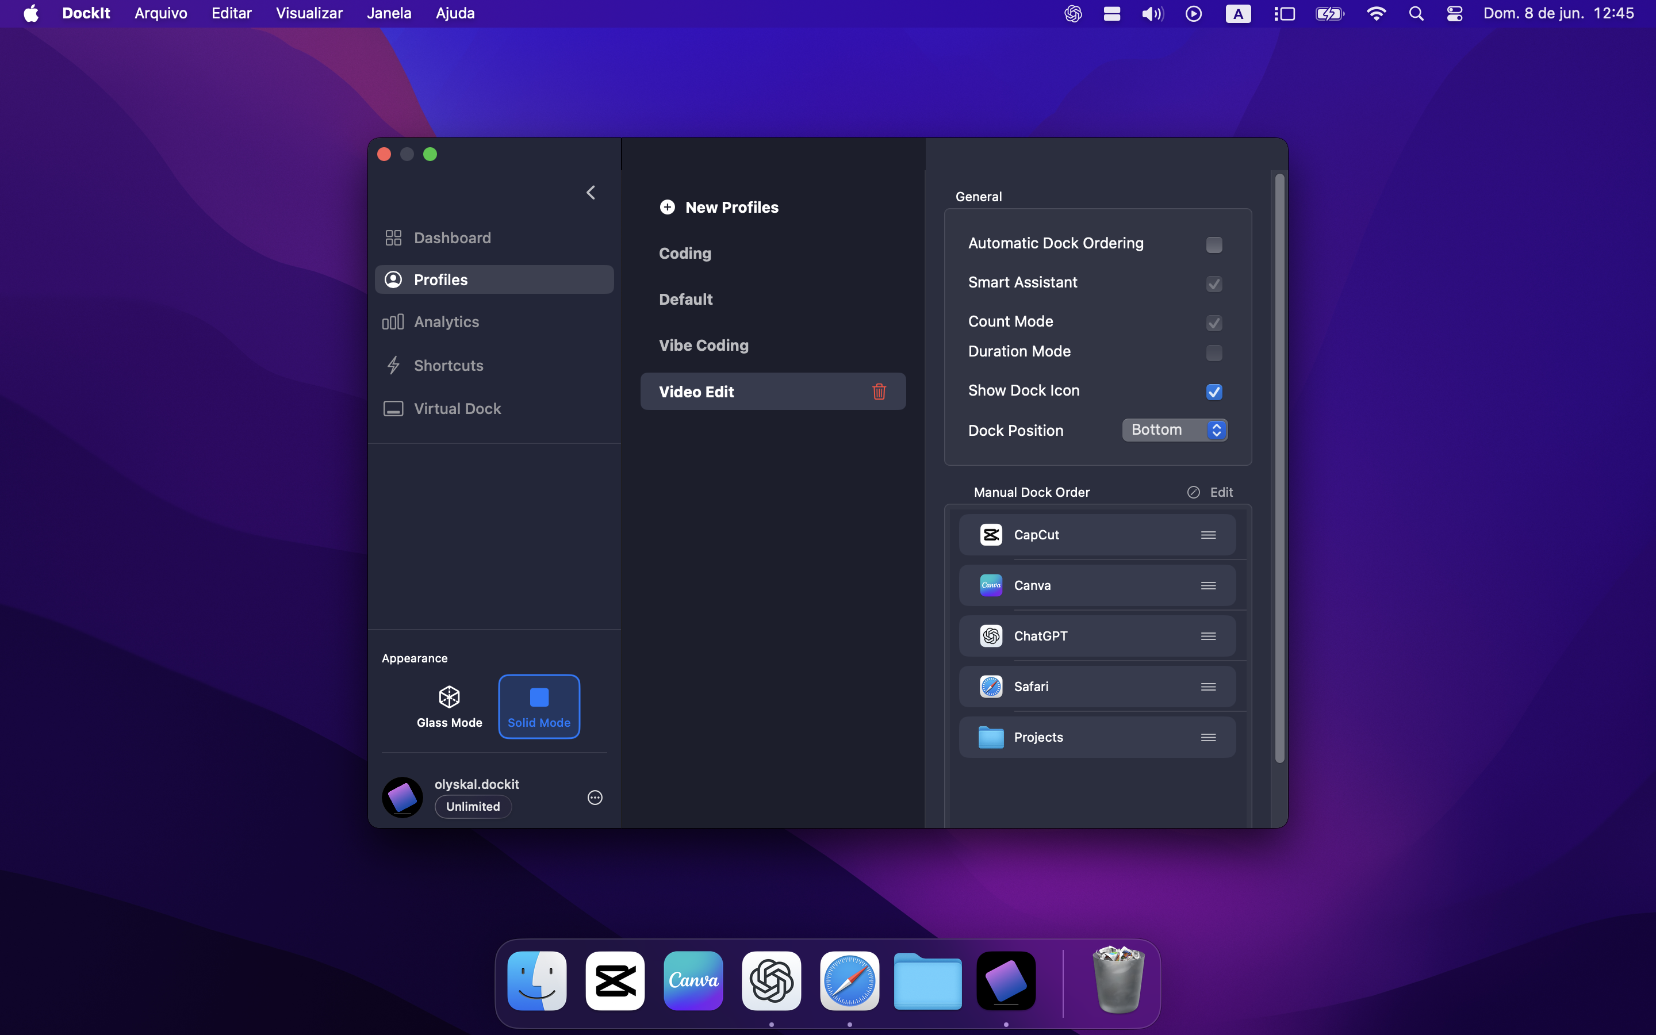Launch CapCut from the Dock

[x=615, y=980]
